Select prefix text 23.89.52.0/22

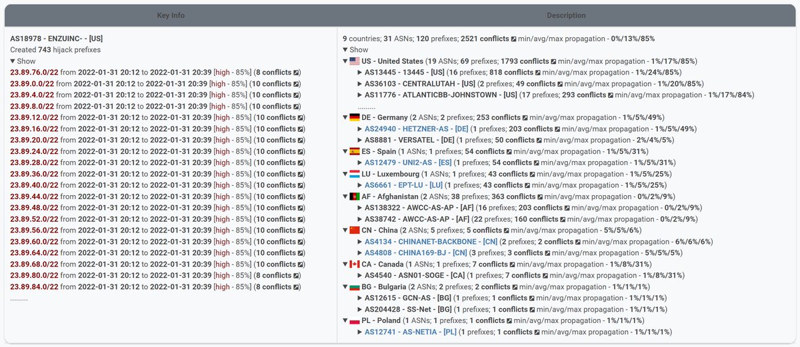(x=34, y=220)
